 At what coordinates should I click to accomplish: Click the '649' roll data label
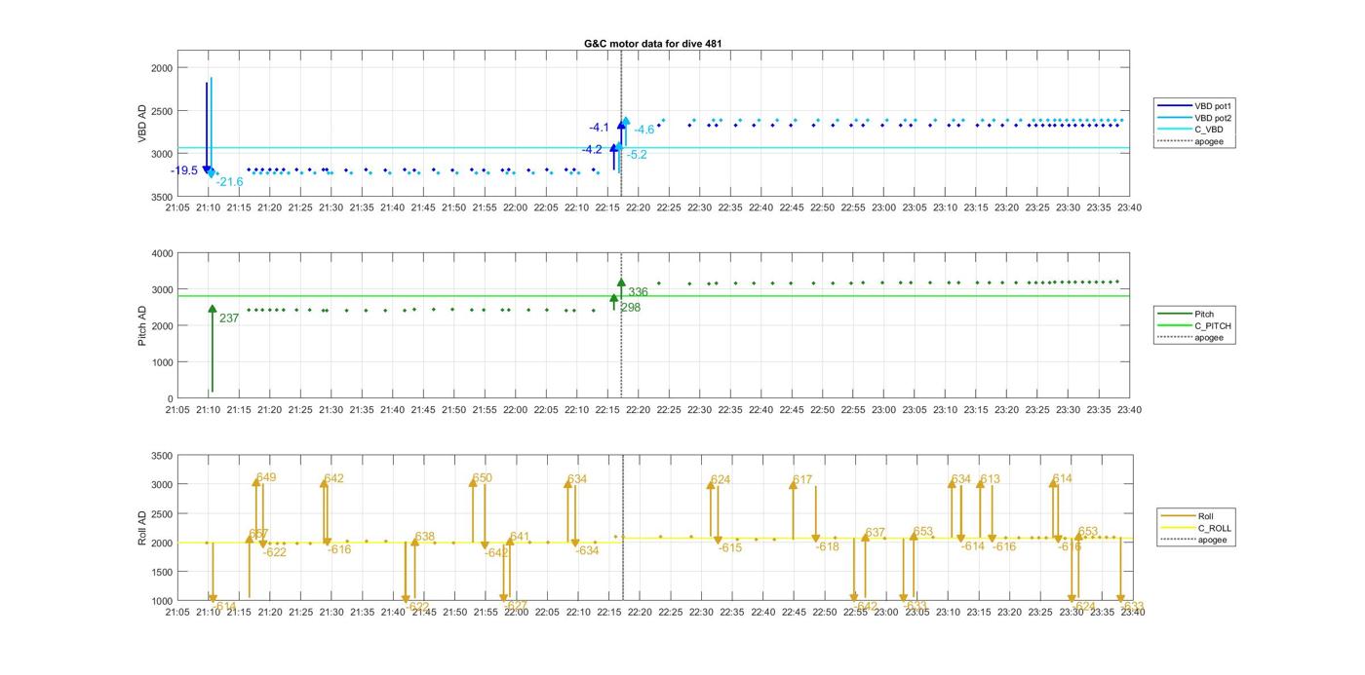click(266, 477)
